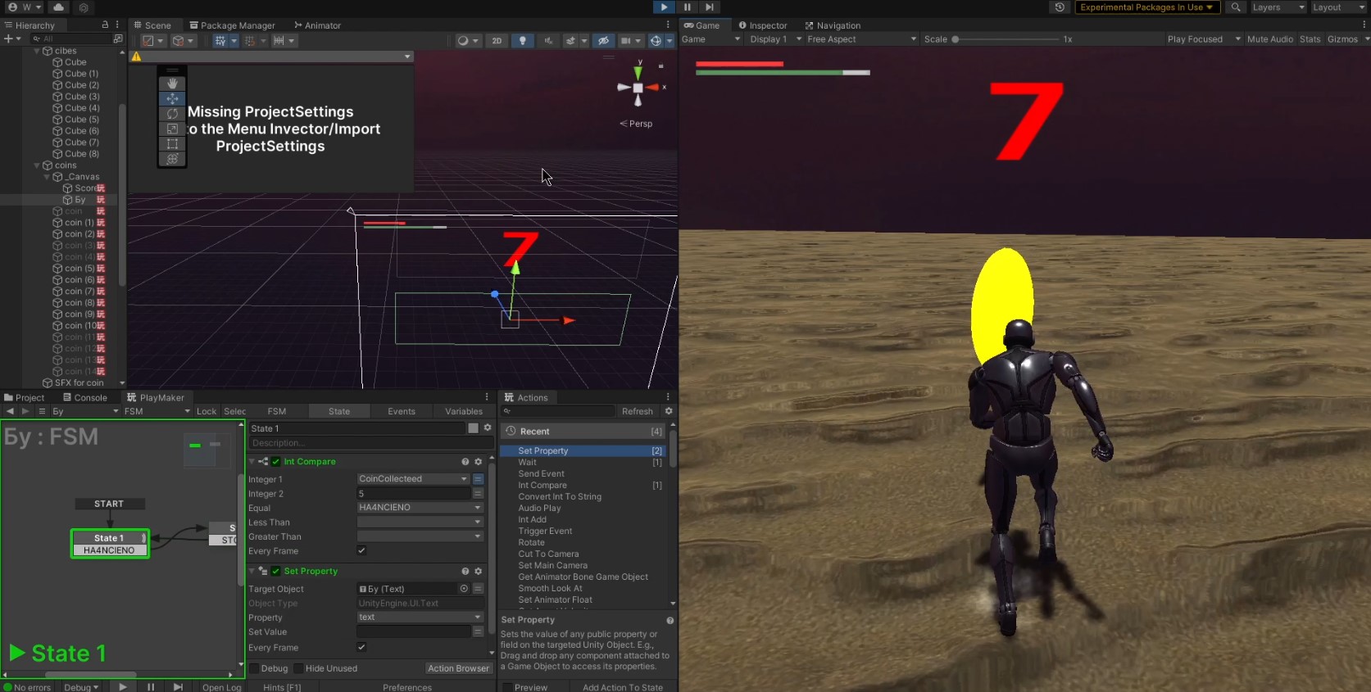Click the top-bar search magnifier icon
This screenshot has height=692, width=1371.
point(1236,7)
